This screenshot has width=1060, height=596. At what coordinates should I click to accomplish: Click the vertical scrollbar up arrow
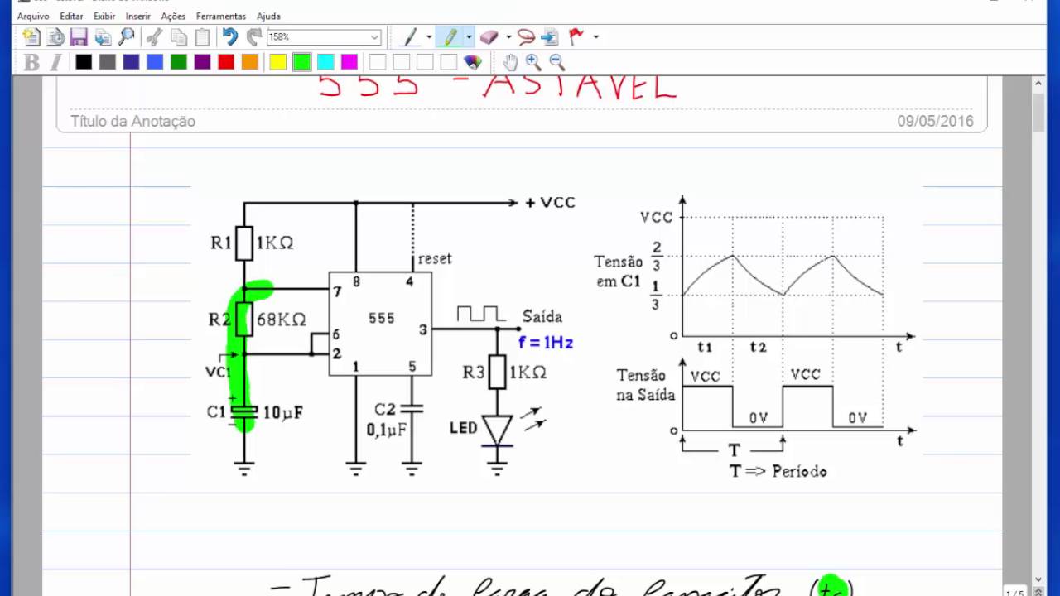(1038, 83)
